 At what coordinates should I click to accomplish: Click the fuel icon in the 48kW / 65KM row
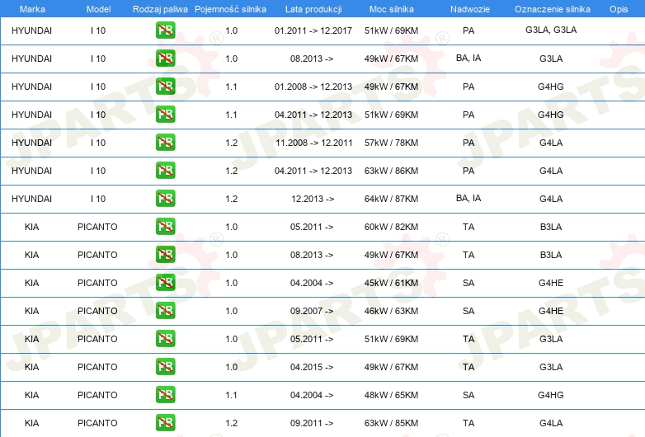[165, 394]
